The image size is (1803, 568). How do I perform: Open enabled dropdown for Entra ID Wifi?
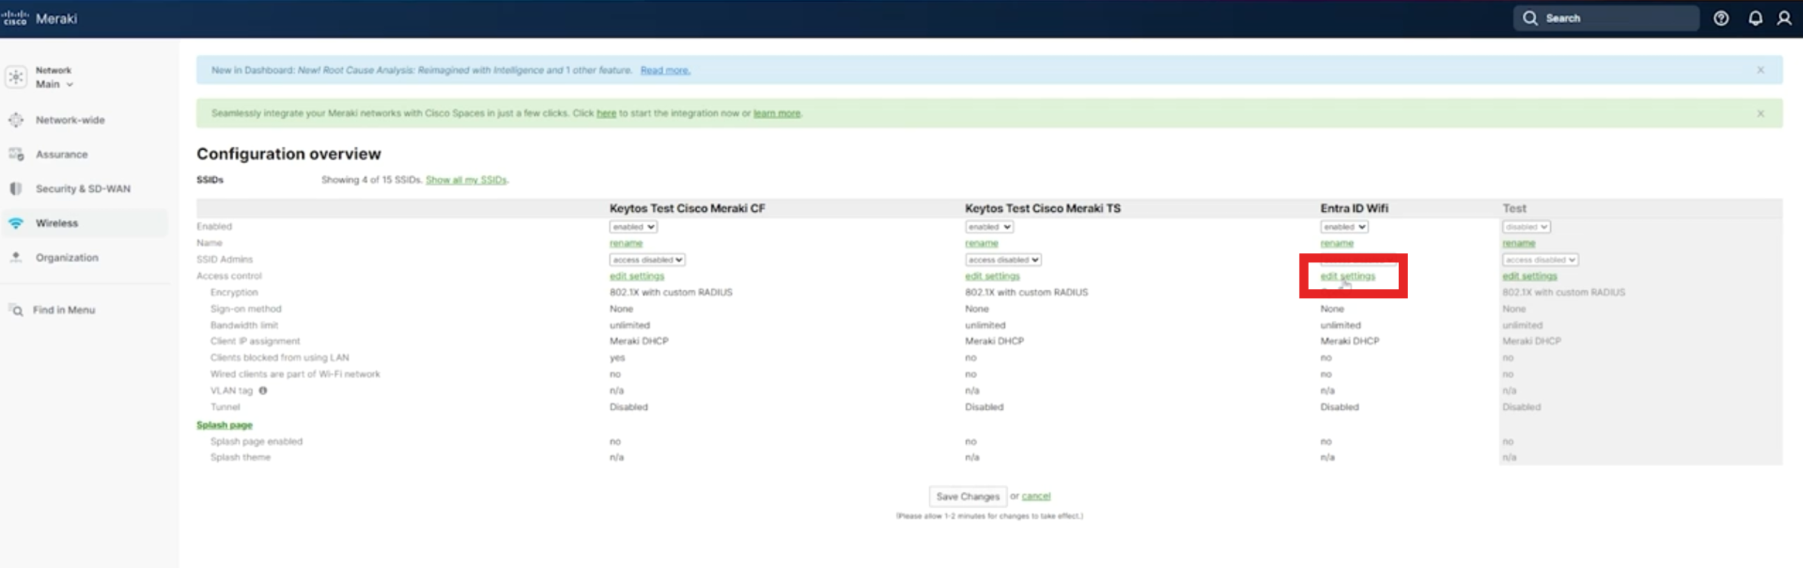[1344, 226]
